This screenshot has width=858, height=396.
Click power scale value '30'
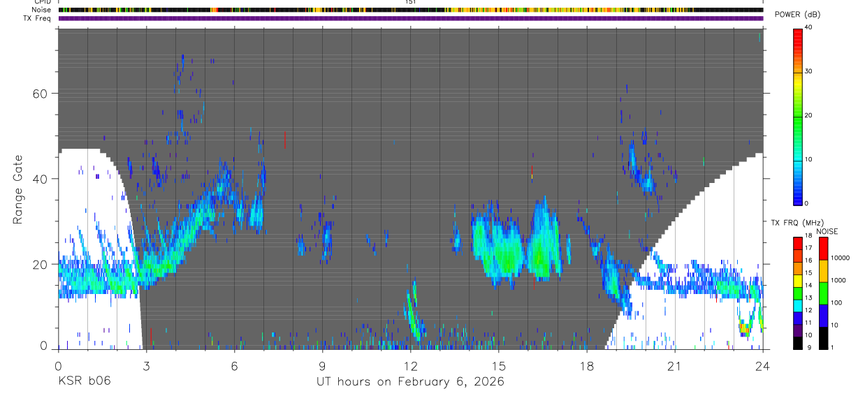click(808, 72)
